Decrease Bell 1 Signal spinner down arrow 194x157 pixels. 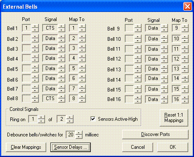(x=62, y=30)
